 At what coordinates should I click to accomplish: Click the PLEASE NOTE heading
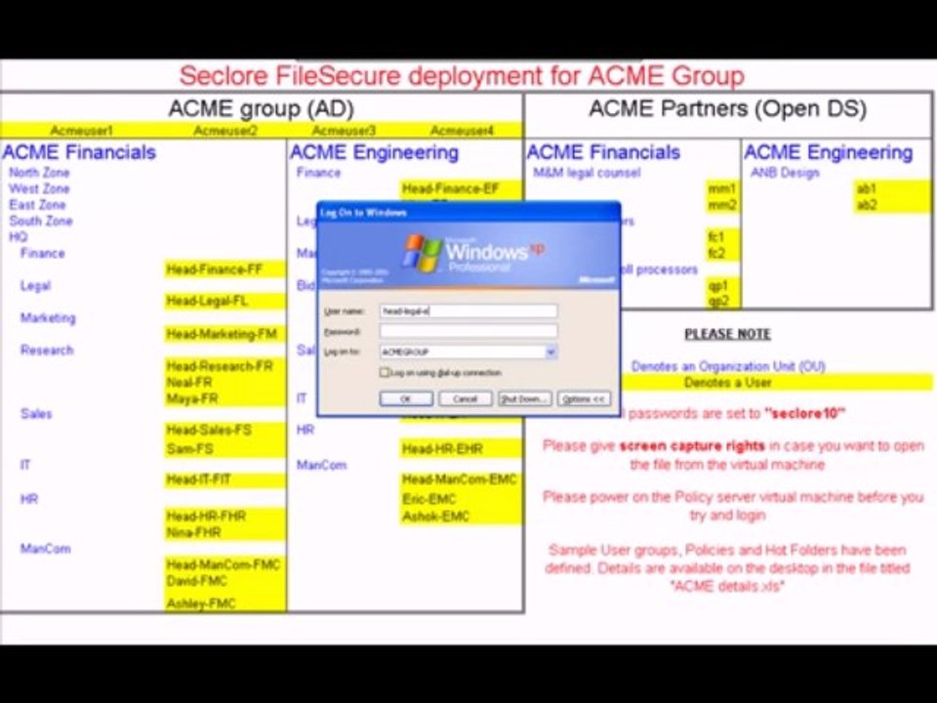pos(727,334)
